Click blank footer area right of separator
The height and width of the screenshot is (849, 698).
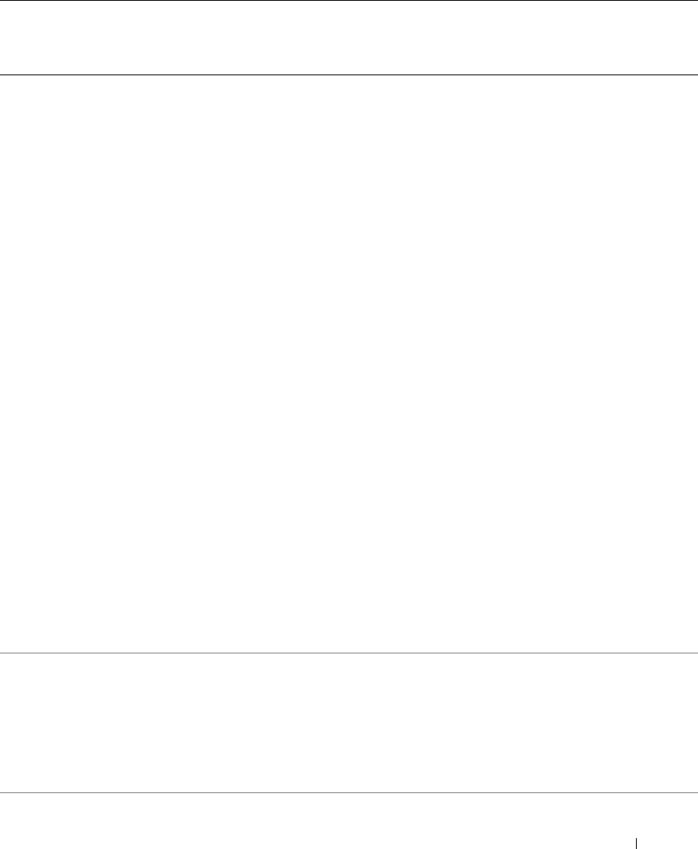click(667, 823)
